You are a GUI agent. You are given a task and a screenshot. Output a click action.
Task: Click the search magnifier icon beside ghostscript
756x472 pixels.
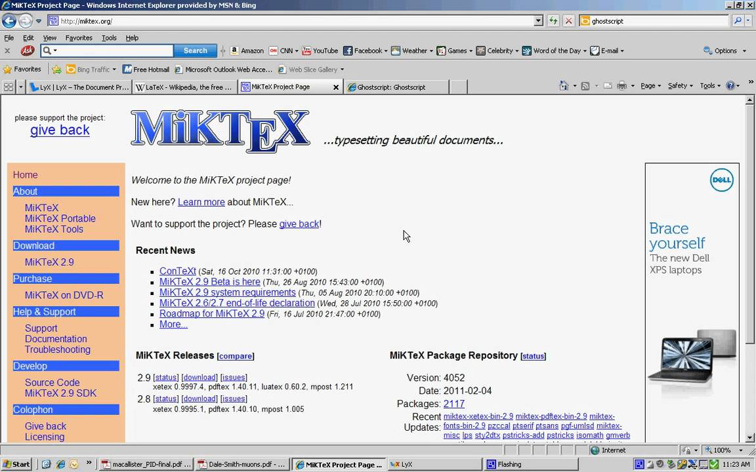click(738, 21)
